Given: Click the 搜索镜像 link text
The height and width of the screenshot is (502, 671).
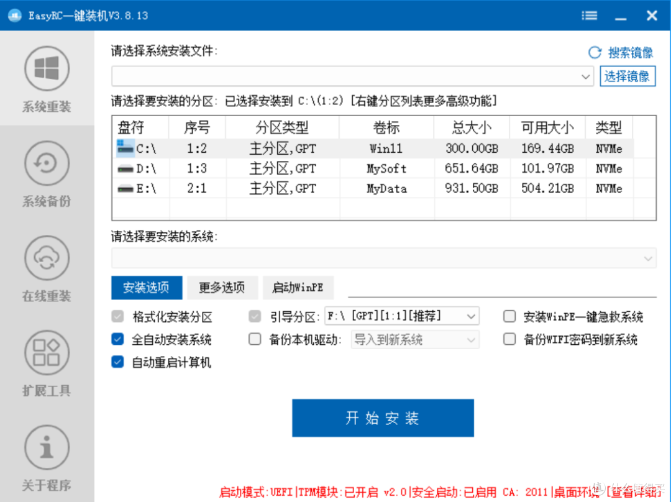Looking at the screenshot, I should 631,53.
